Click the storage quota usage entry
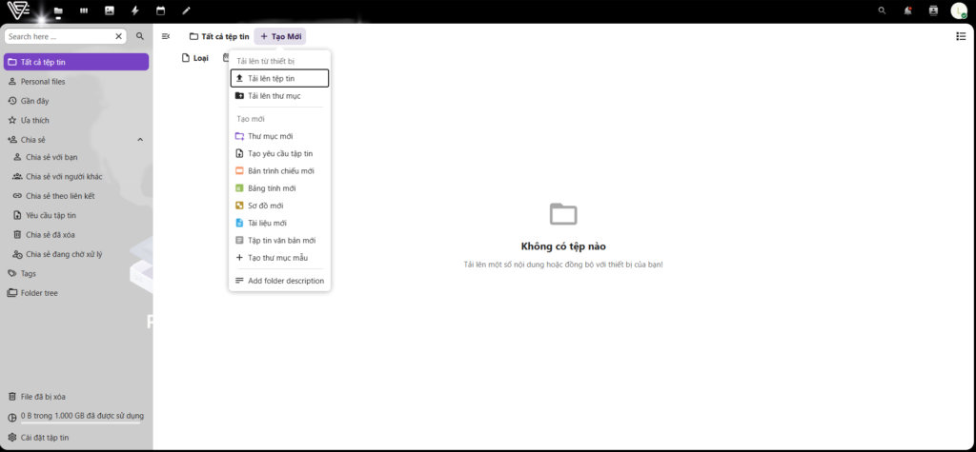 pos(76,416)
